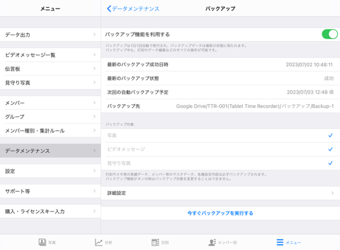Open the メンバー別 person icon tab

(212, 242)
